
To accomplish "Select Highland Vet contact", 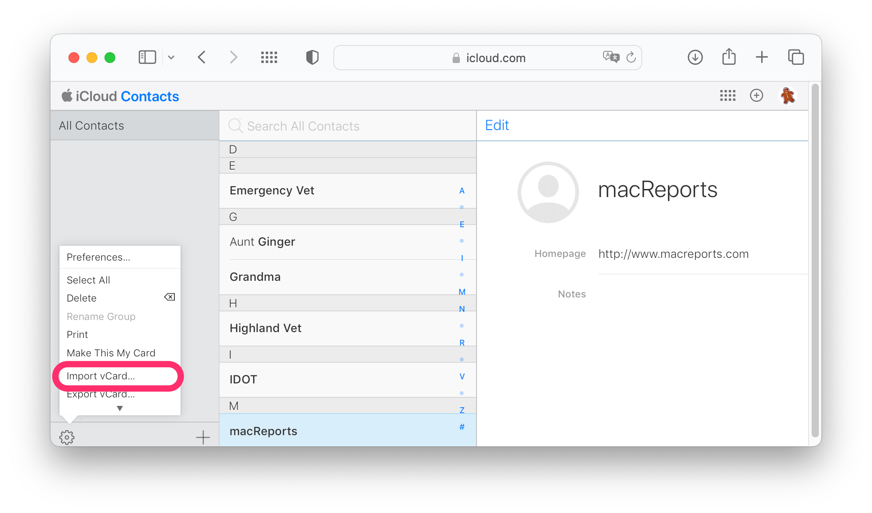I will 348,328.
